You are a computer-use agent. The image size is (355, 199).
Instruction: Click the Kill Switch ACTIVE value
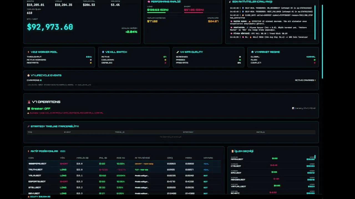tap(165, 57)
